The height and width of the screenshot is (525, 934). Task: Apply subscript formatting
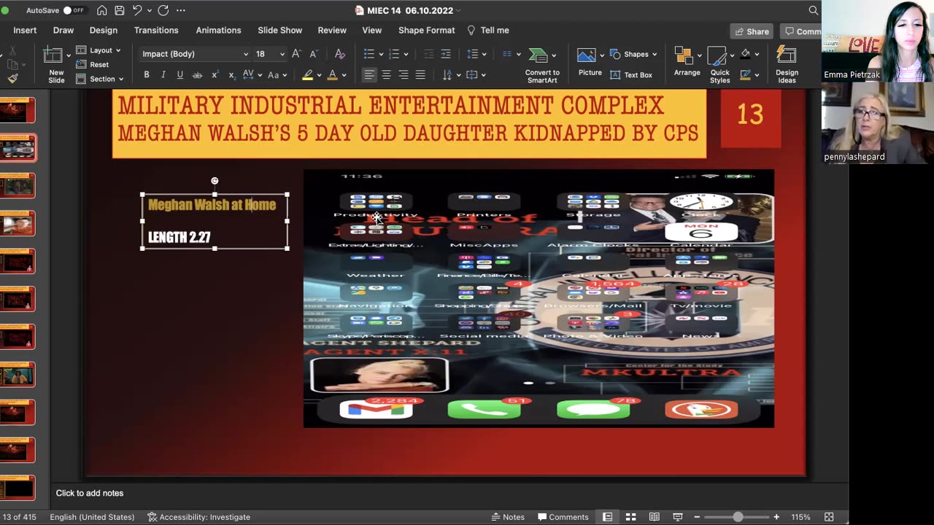coord(231,74)
